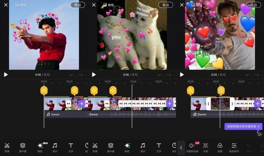Open 剪辑 scissors tool on 0:00 screen
Viewport: 264px width, 156px height.
tap(7, 147)
